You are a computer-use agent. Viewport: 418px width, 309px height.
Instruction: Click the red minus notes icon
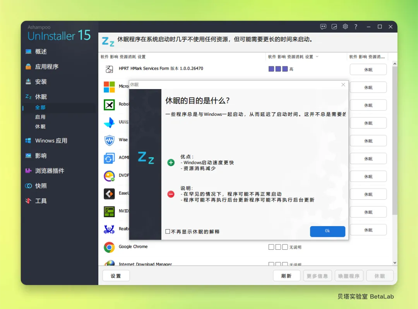point(171,194)
